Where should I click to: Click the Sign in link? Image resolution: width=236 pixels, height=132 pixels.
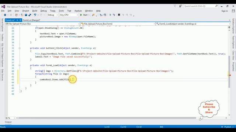coord(225,11)
